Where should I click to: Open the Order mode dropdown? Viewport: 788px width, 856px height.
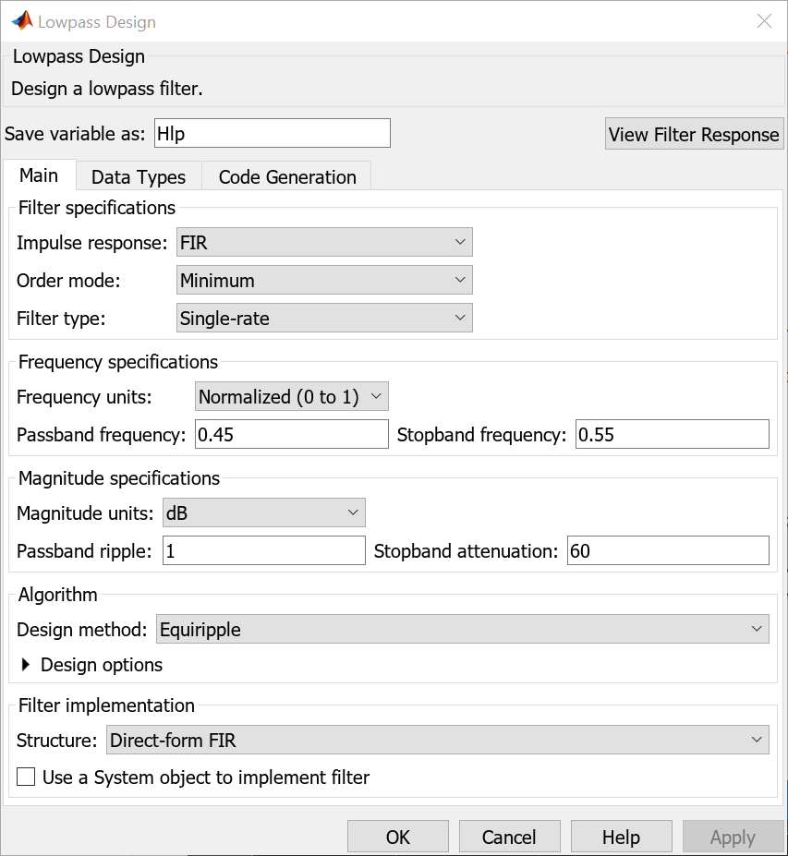(324, 281)
